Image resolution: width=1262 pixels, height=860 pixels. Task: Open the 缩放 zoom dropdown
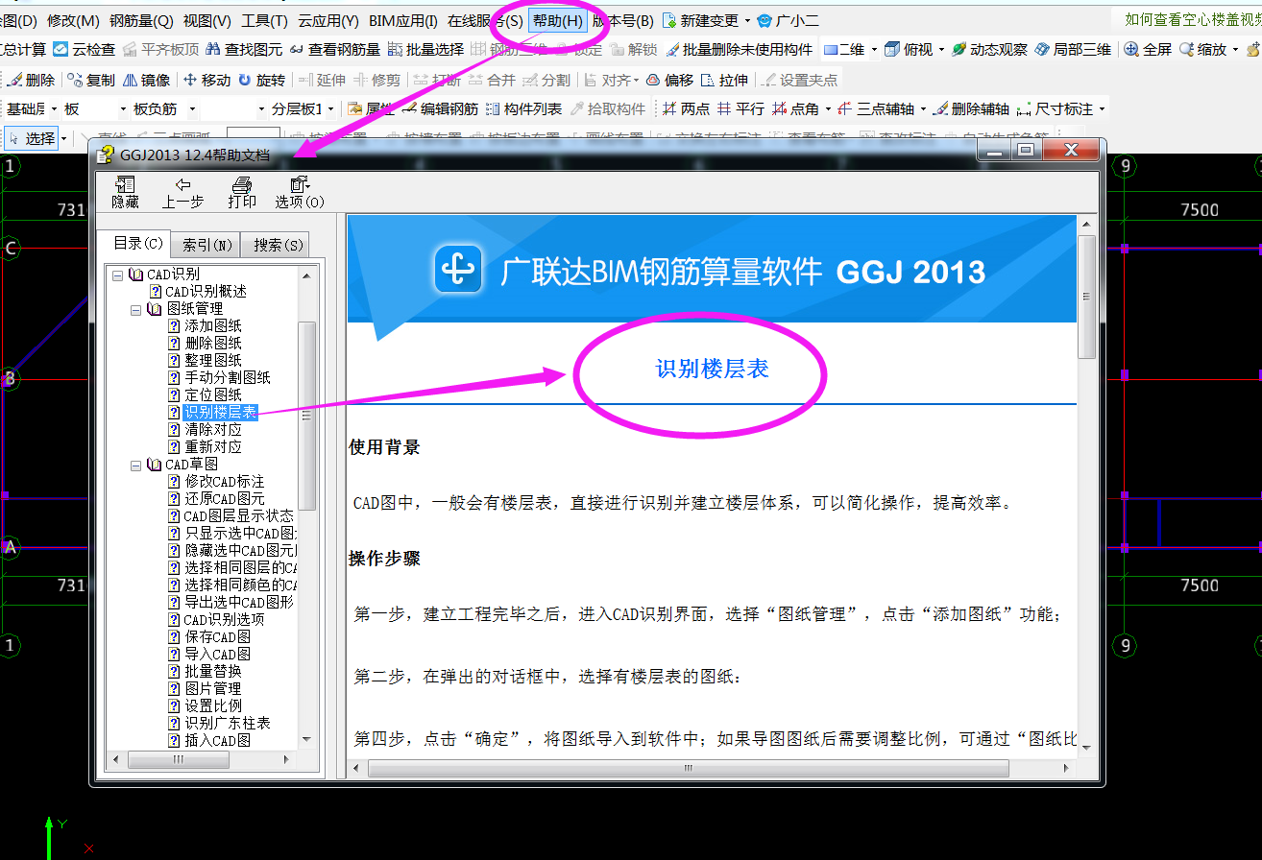pyautogui.click(x=1235, y=50)
